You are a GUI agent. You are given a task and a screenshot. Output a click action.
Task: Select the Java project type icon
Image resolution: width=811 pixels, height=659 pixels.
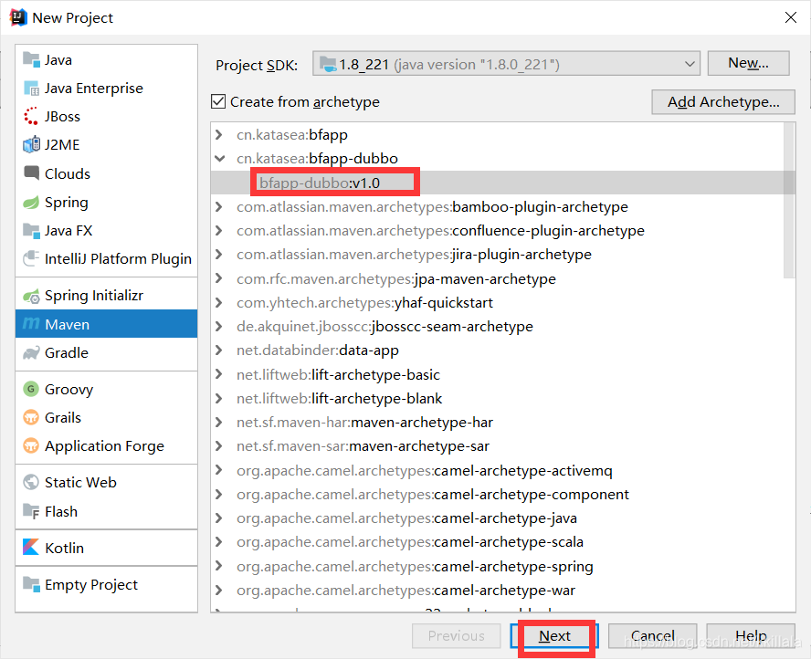tap(31, 60)
